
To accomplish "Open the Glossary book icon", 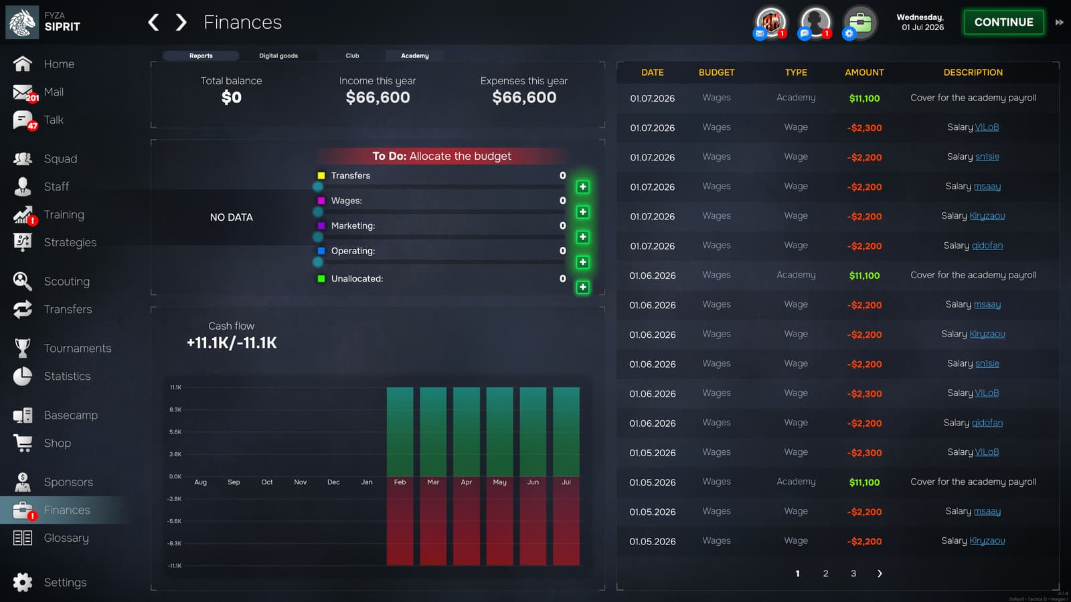I will (x=23, y=538).
